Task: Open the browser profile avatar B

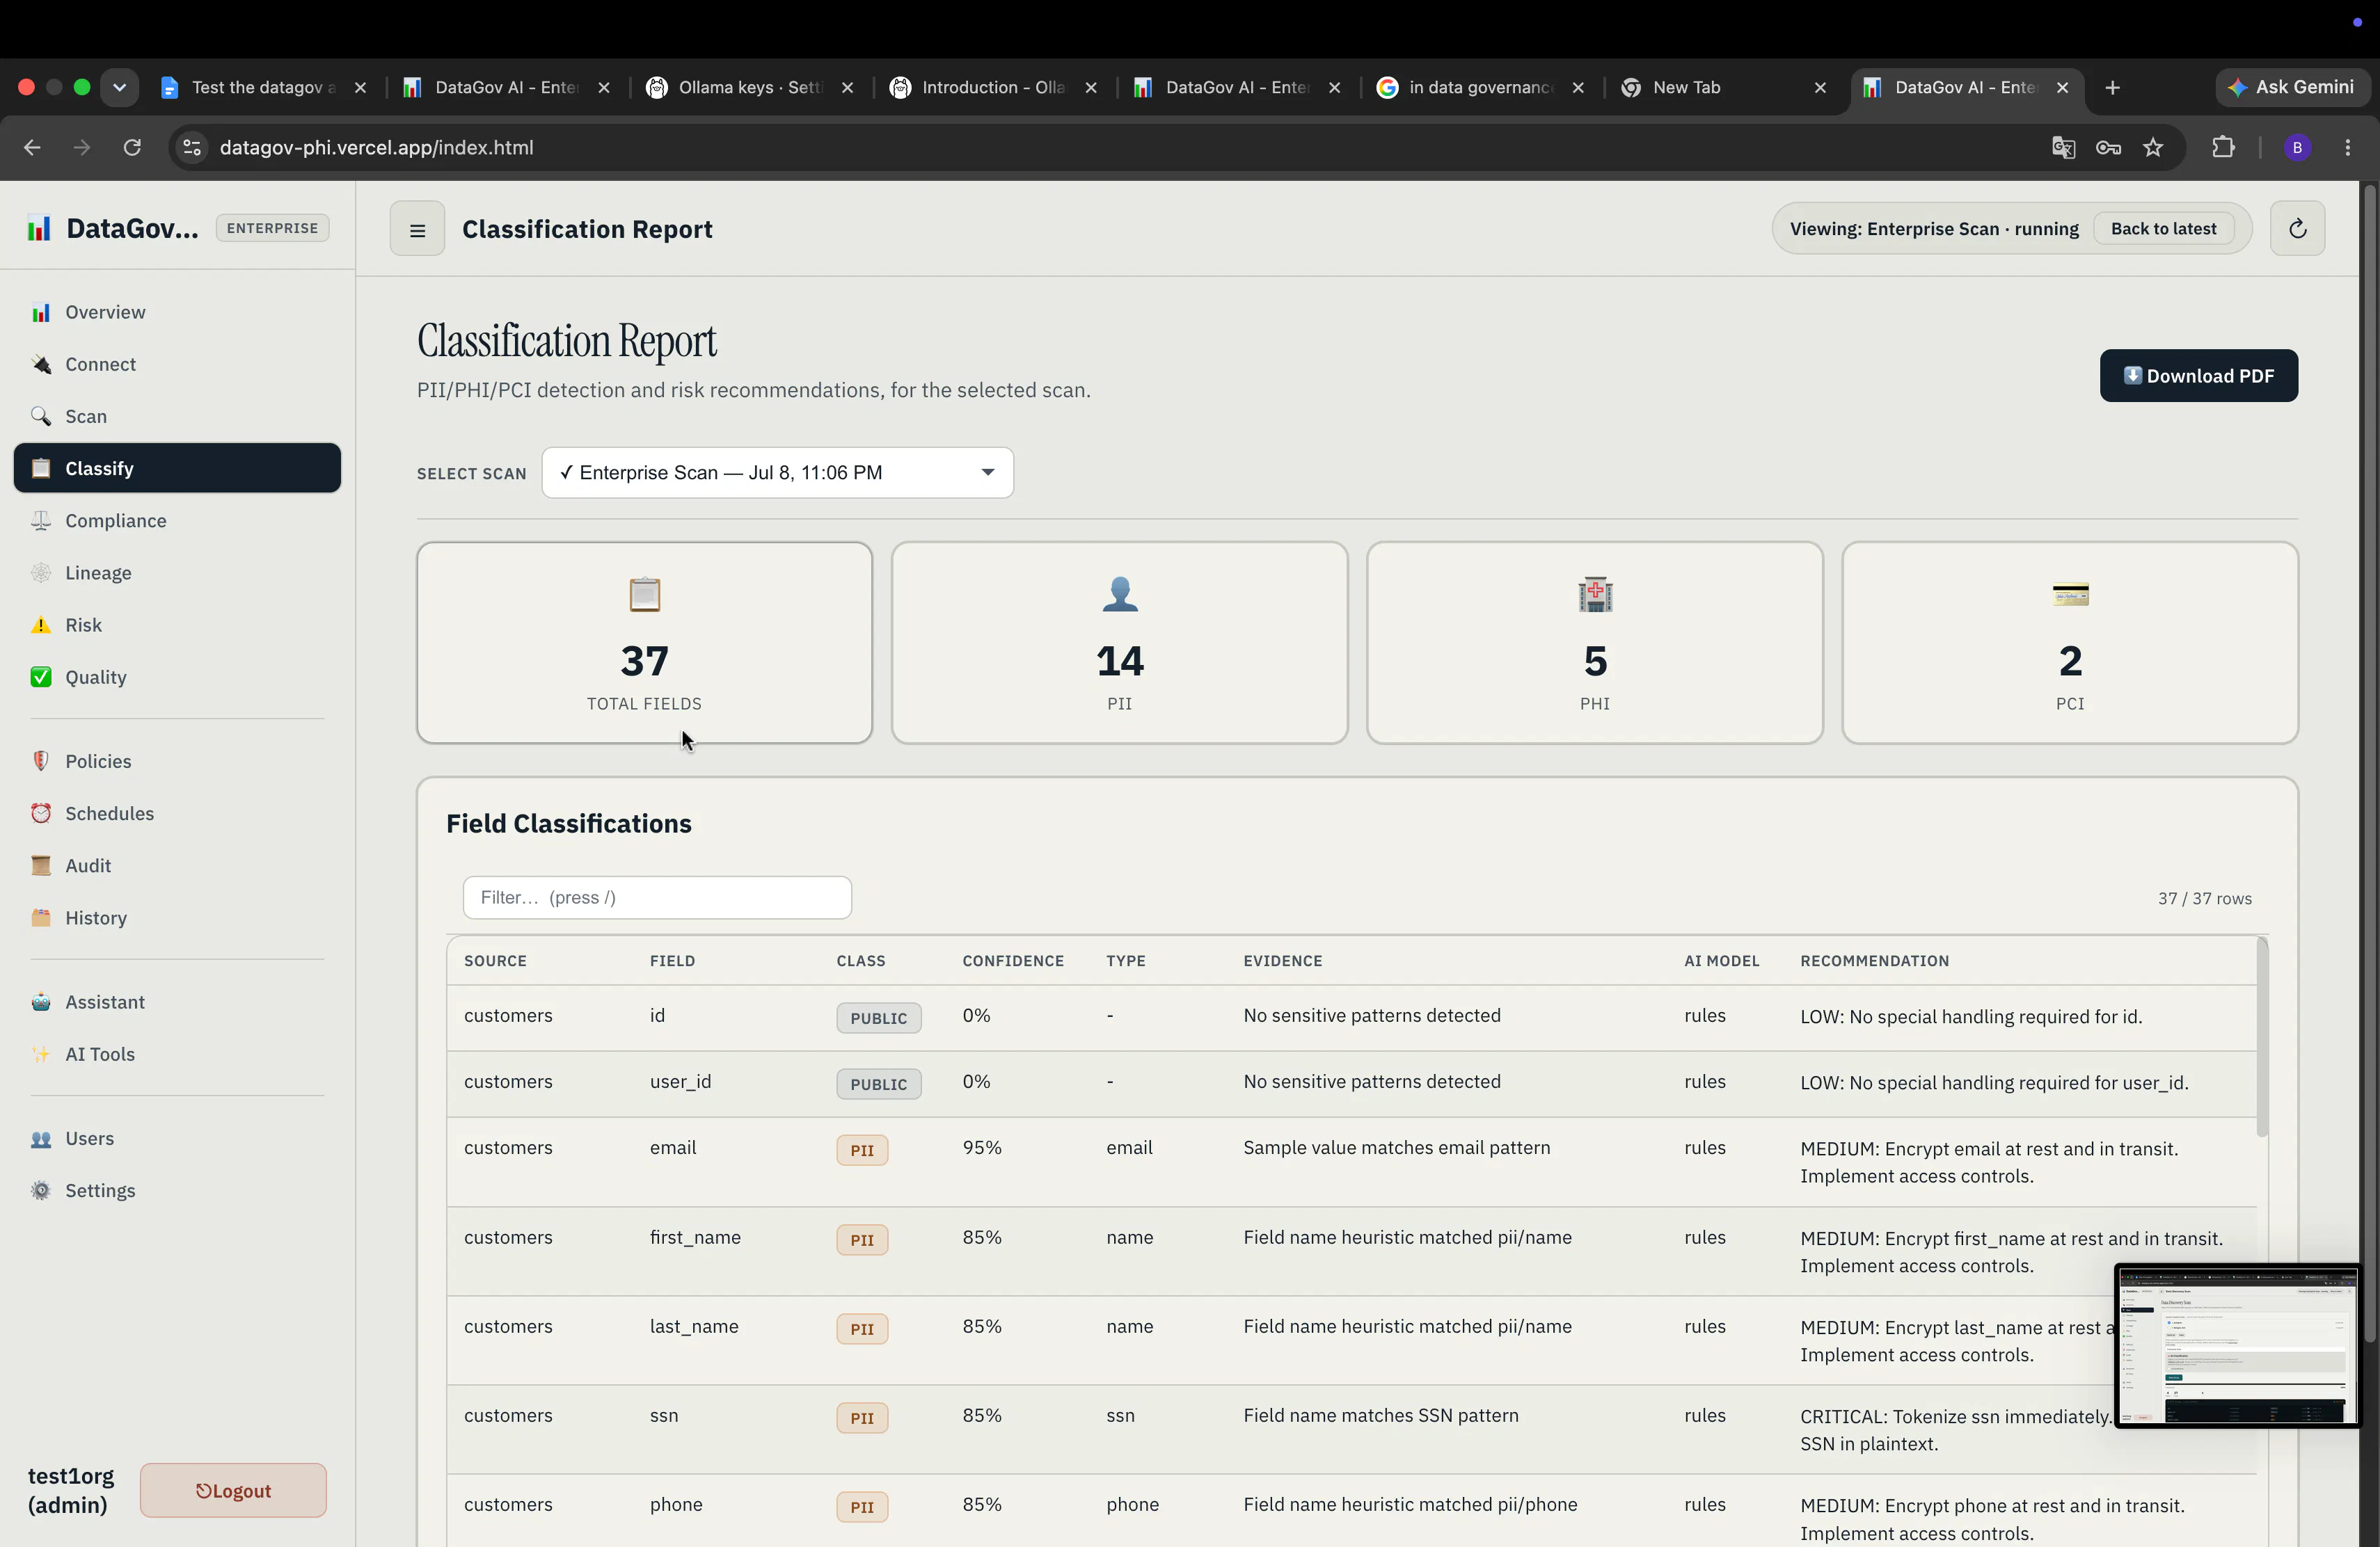Action: click(x=2297, y=147)
